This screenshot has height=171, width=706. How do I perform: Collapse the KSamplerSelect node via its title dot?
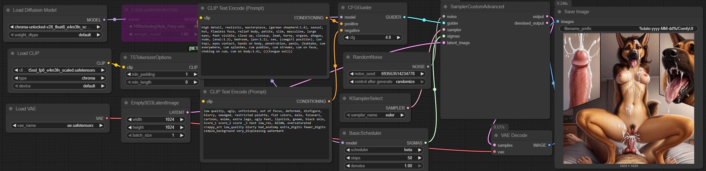(345, 98)
